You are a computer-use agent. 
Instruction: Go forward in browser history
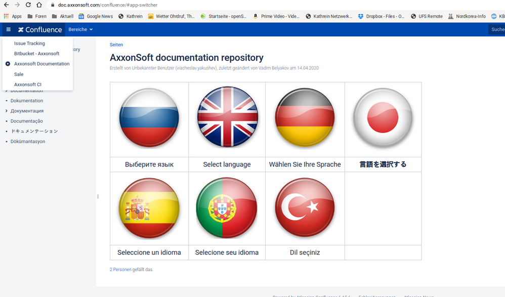[x=17, y=5]
